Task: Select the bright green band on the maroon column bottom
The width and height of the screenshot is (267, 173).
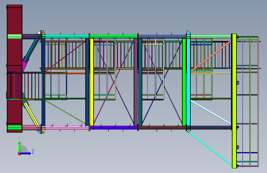Action: 15,128
